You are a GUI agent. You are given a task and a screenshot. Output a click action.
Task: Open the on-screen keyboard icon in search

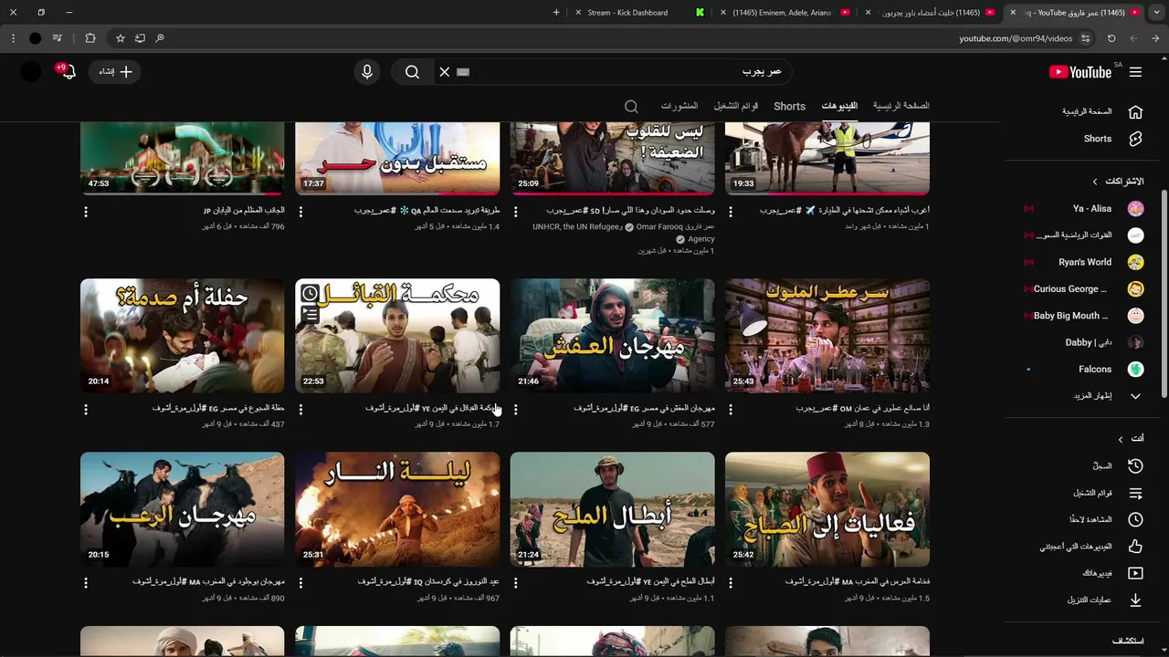coord(463,72)
